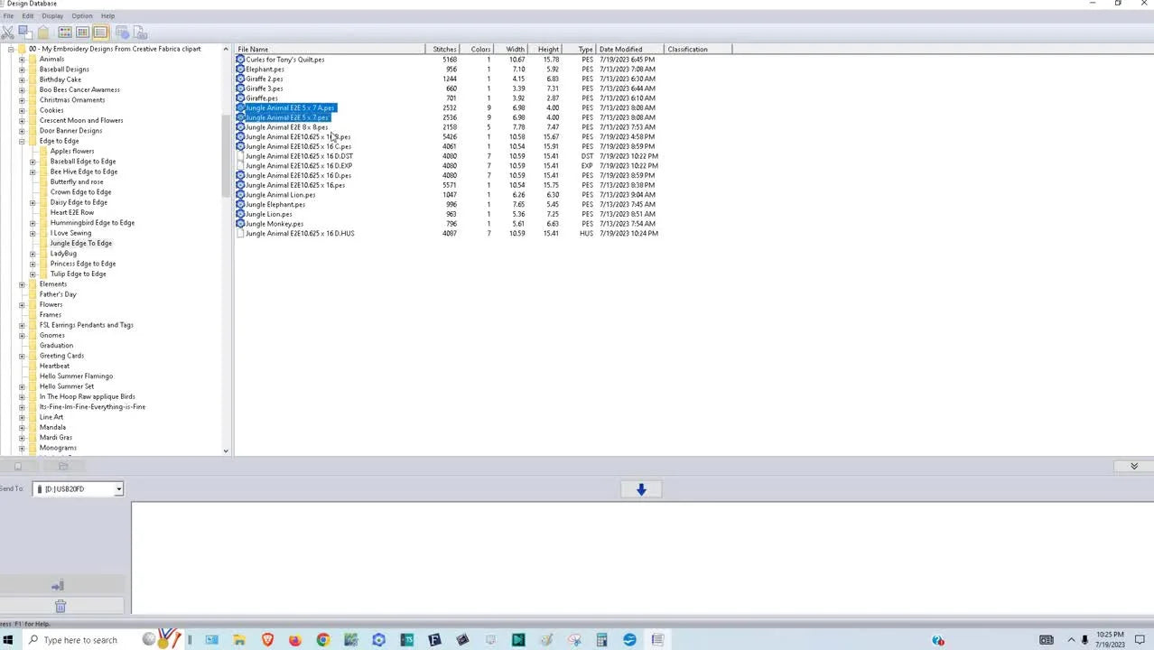Collapse the Edge to Edge folder

[x=22, y=142]
